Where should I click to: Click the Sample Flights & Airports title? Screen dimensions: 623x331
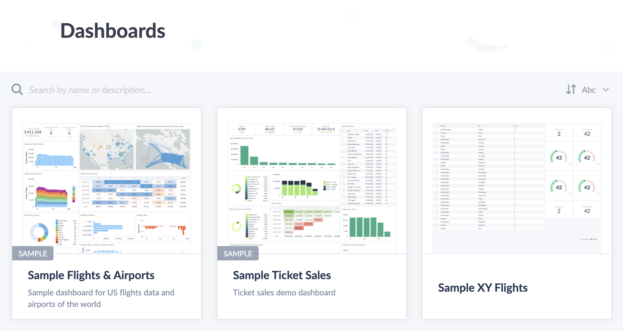(x=91, y=275)
